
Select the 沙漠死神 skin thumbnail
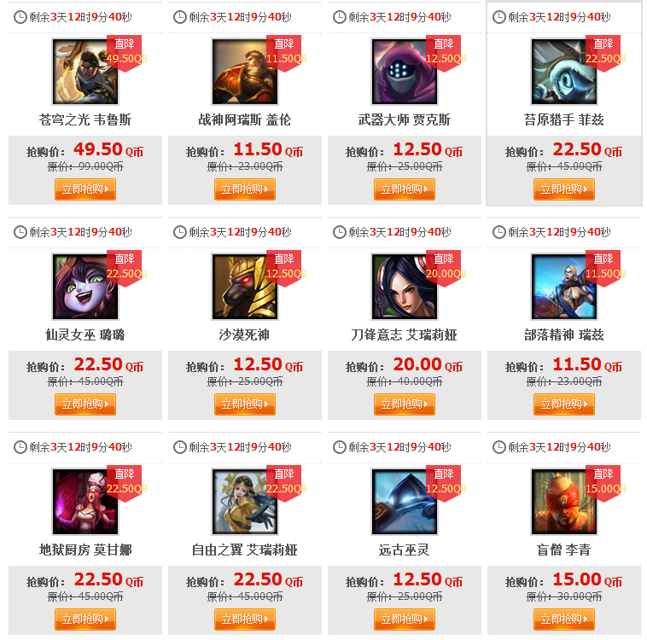tap(245, 287)
